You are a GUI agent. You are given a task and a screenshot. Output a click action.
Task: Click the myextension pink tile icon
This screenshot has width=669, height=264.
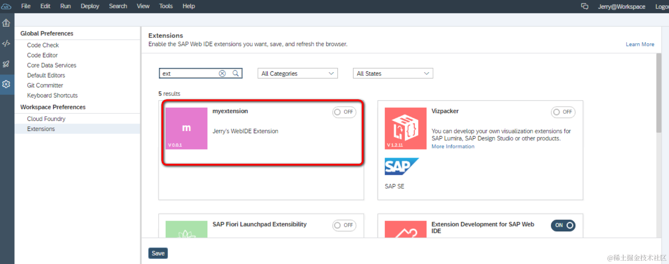(x=186, y=128)
